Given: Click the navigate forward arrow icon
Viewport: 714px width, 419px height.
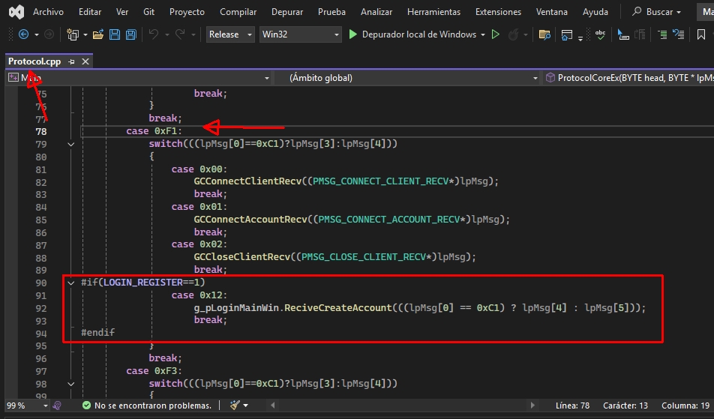Looking at the screenshot, I should coord(49,34).
